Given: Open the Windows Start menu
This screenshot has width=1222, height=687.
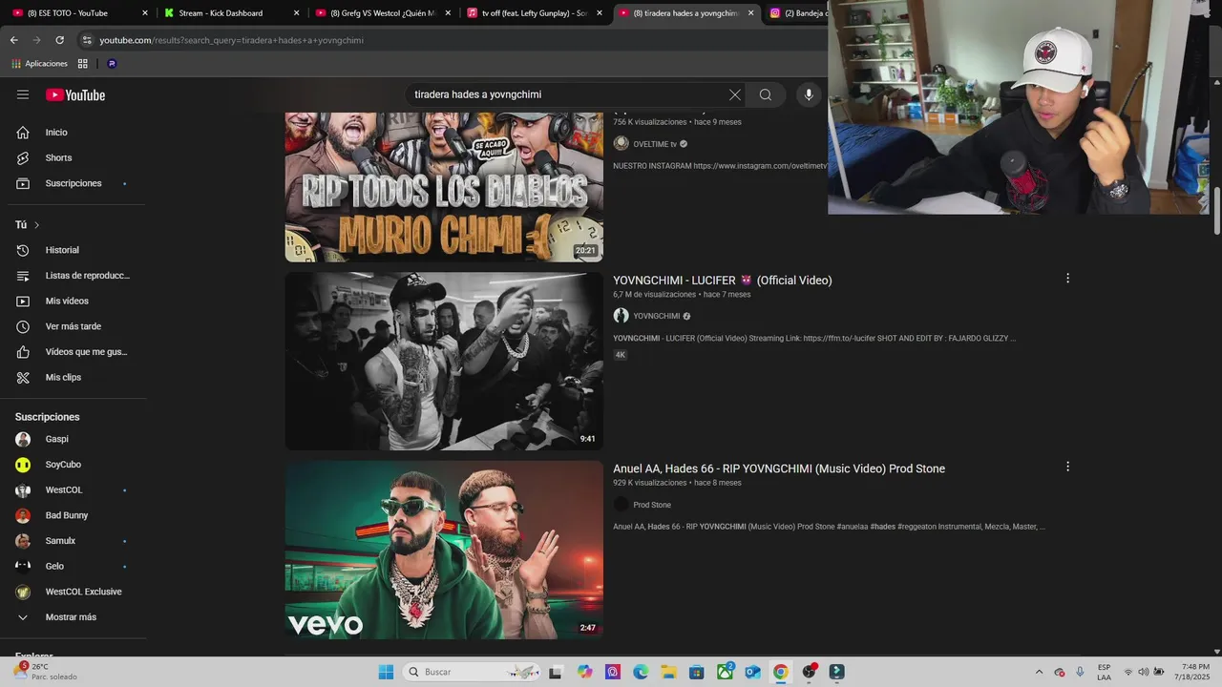Looking at the screenshot, I should pos(386,672).
